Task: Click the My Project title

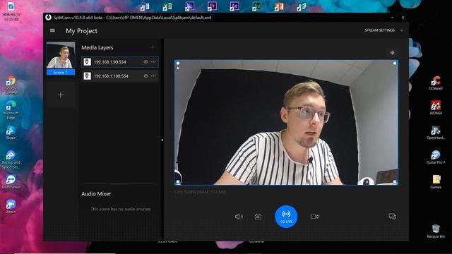Action: (81, 31)
